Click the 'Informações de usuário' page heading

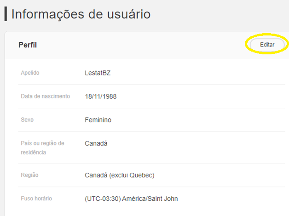[x=81, y=14]
